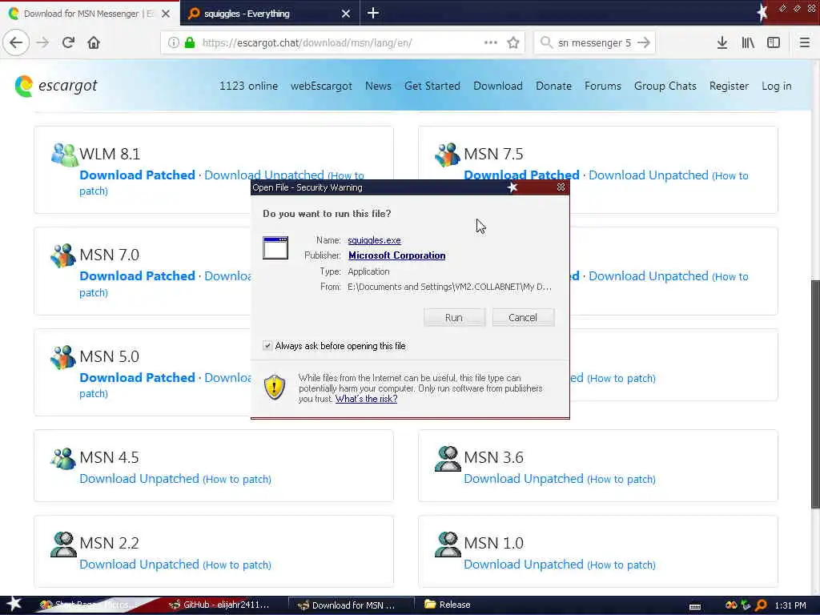The image size is (820, 615).
Task: Open the Donate nav item
Action: (x=553, y=86)
